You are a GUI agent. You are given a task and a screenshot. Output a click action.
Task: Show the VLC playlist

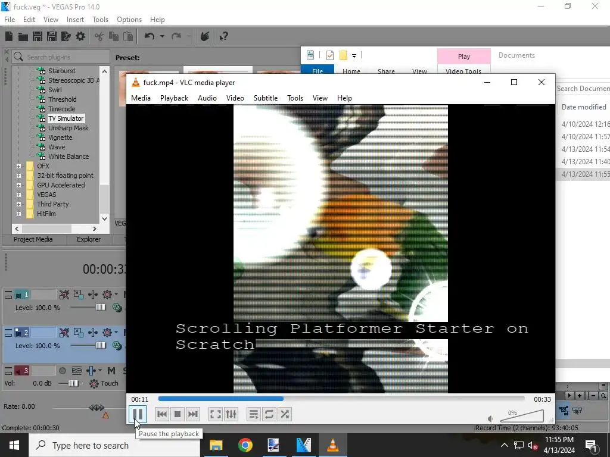click(254, 414)
